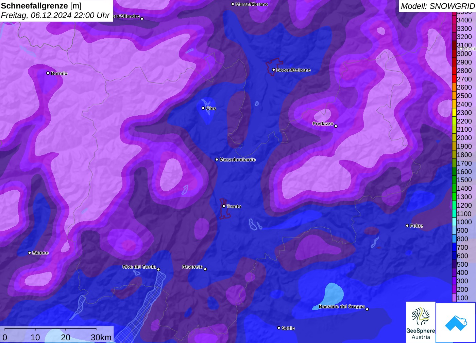Image resolution: width=476 pixels, height=343 pixels.
Task: Select the 100 m legend swatch
Action: (x=454, y=298)
